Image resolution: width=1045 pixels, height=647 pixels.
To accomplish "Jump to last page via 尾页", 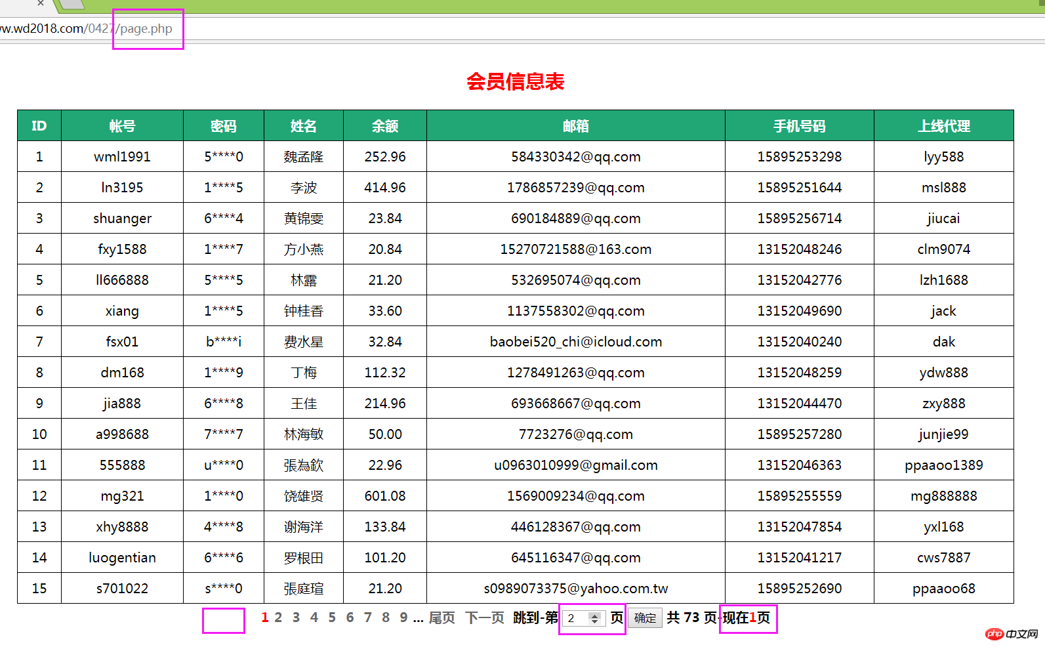I will coord(442,617).
